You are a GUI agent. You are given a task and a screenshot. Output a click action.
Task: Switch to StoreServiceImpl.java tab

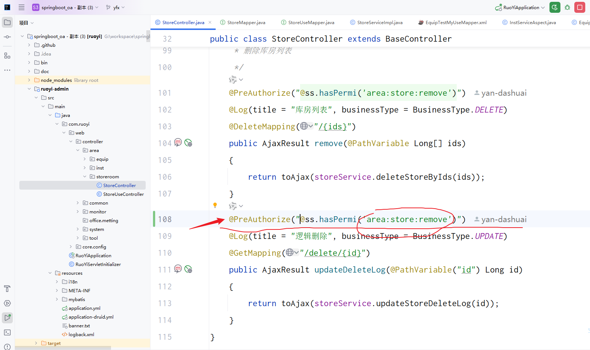[x=376, y=22]
